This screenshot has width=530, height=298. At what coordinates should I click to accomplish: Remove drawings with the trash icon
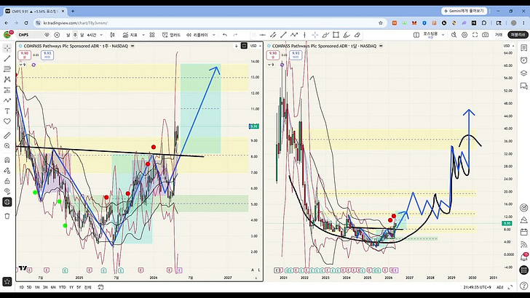[7, 216]
